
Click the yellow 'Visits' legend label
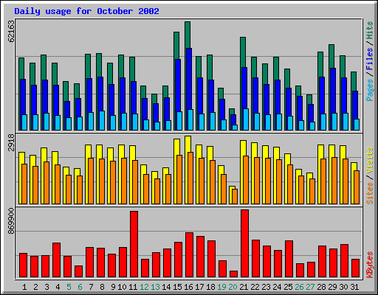pos(370,160)
